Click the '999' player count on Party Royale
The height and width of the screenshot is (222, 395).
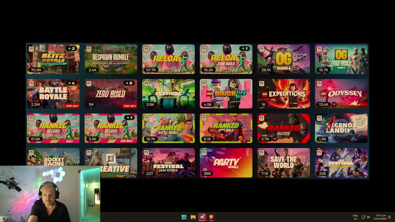207,174
